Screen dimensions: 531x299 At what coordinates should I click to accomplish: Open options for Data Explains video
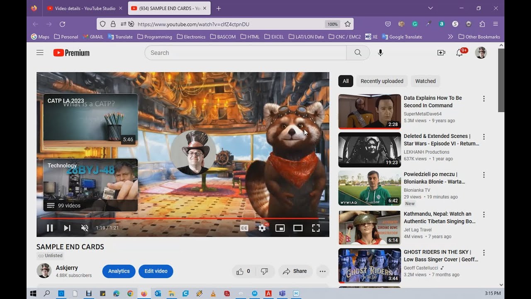tap(484, 99)
